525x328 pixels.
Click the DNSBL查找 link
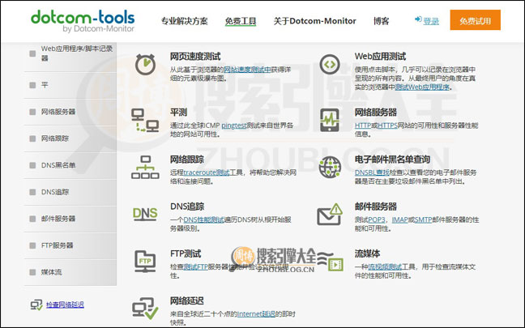(x=372, y=173)
